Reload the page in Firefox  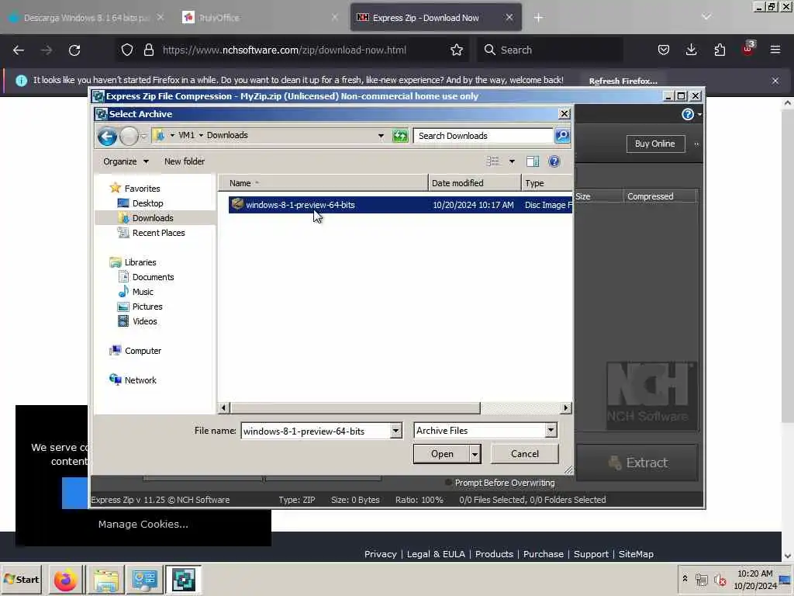click(74, 50)
